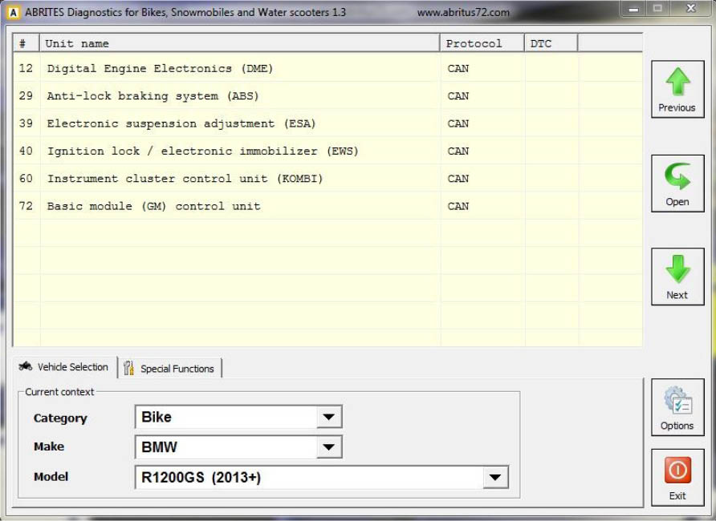Open the Model dropdown showing R1200GS
Screen dimensions: 716x521
494,478
